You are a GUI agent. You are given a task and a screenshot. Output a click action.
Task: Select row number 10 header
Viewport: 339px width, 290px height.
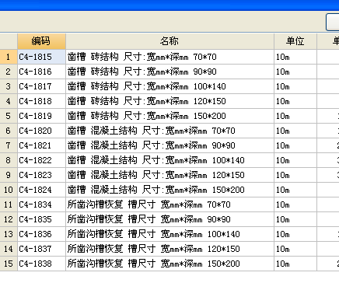9,190
